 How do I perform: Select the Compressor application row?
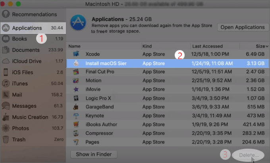click(168, 133)
